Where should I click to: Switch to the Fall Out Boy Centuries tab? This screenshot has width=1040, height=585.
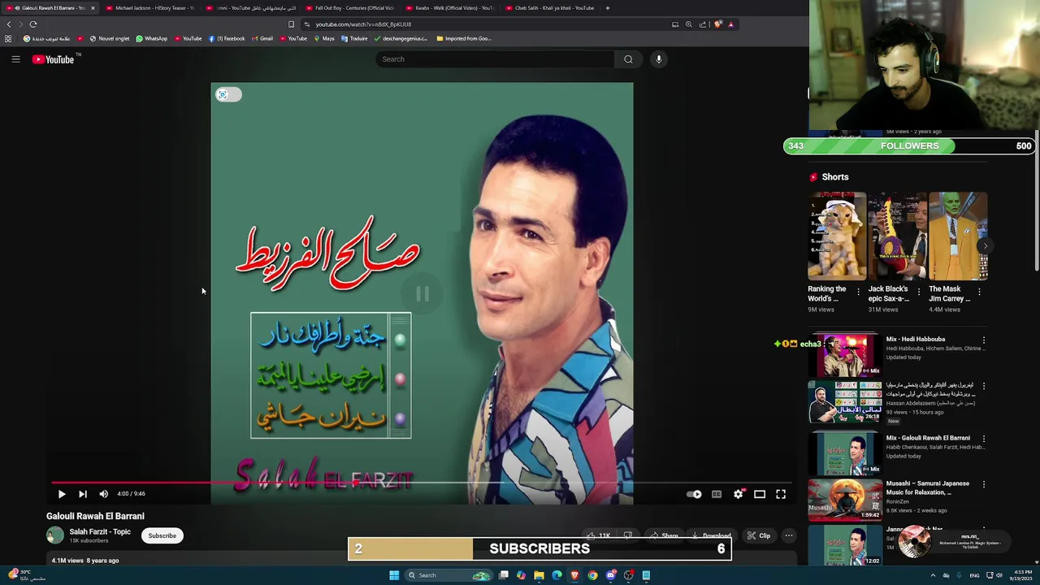(x=349, y=8)
